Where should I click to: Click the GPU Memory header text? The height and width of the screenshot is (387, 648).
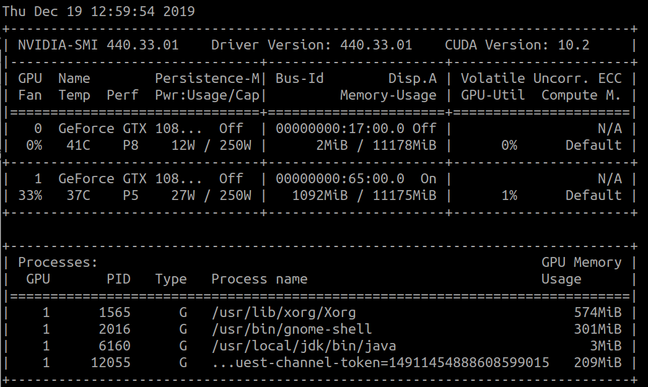click(582, 262)
